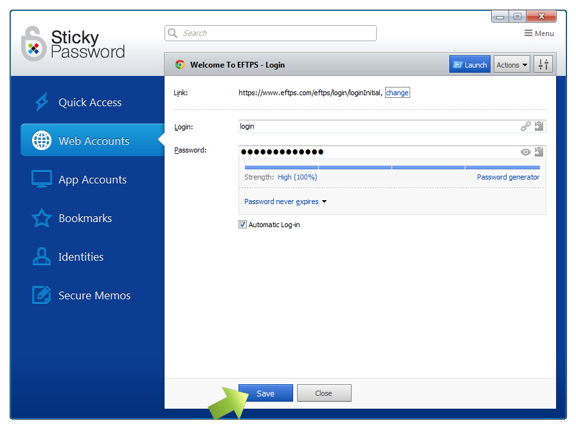Click the High (100%) strength text
This screenshot has width=576, height=428.
(x=298, y=177)
